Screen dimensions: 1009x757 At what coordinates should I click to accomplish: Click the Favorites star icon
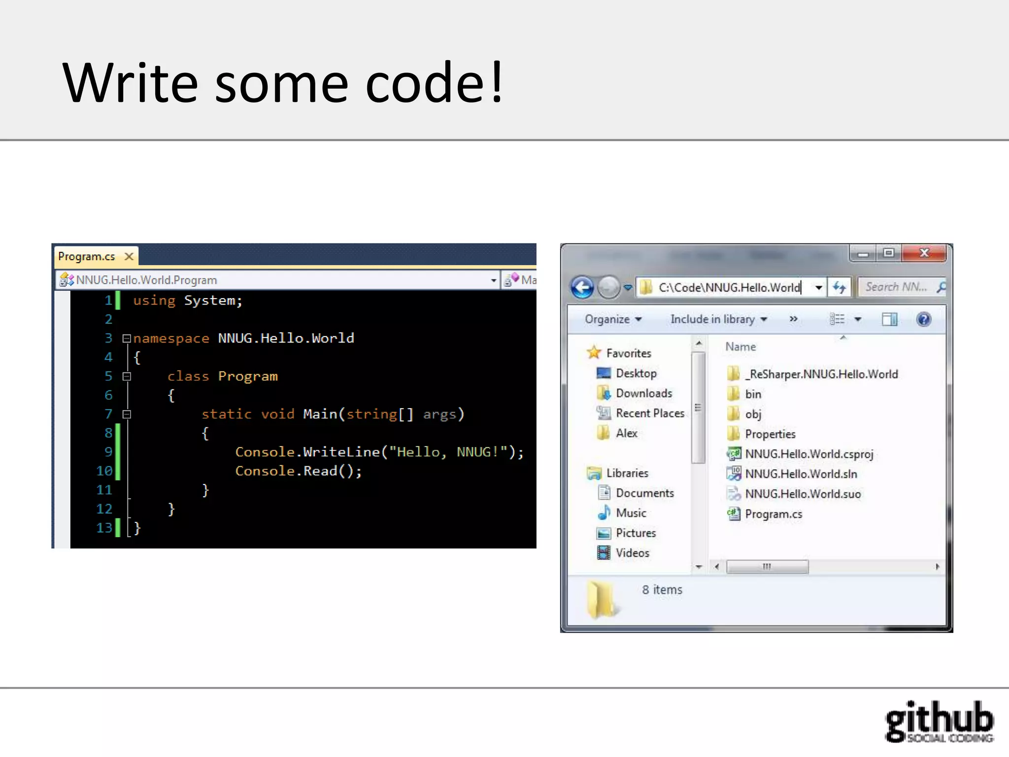click(x=594, y=352)
